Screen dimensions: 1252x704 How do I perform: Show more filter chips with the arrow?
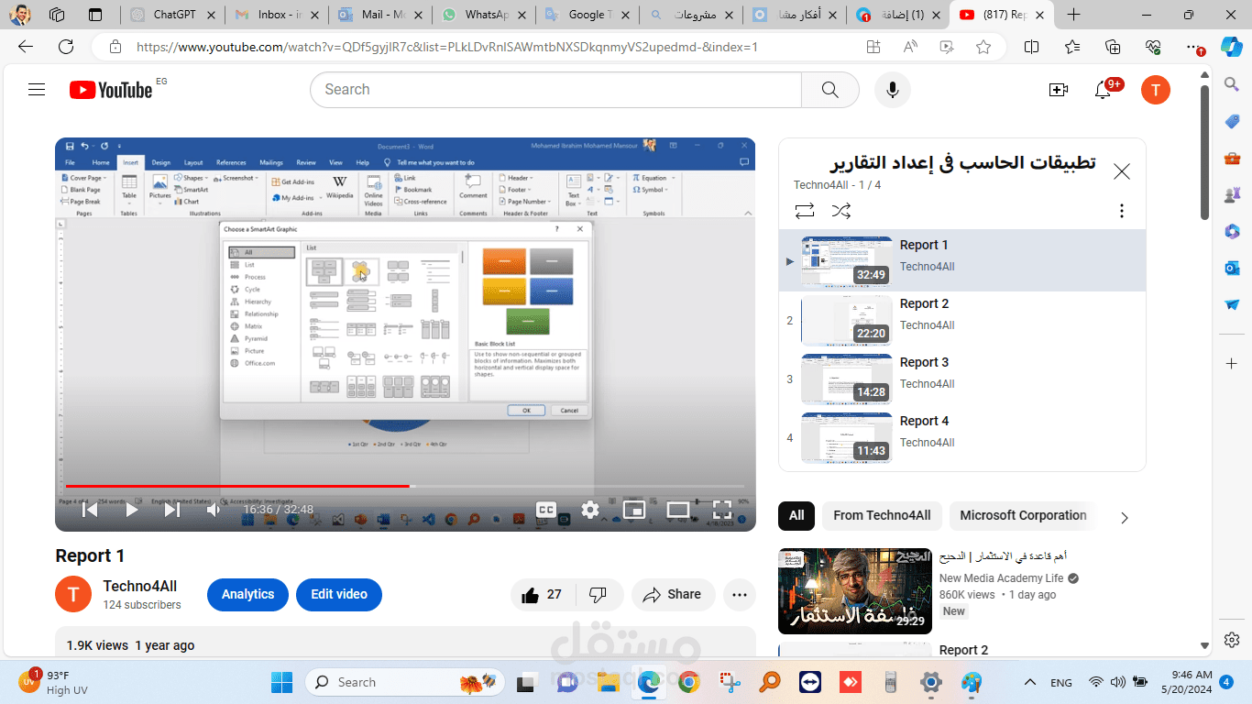click(1125, 518)
